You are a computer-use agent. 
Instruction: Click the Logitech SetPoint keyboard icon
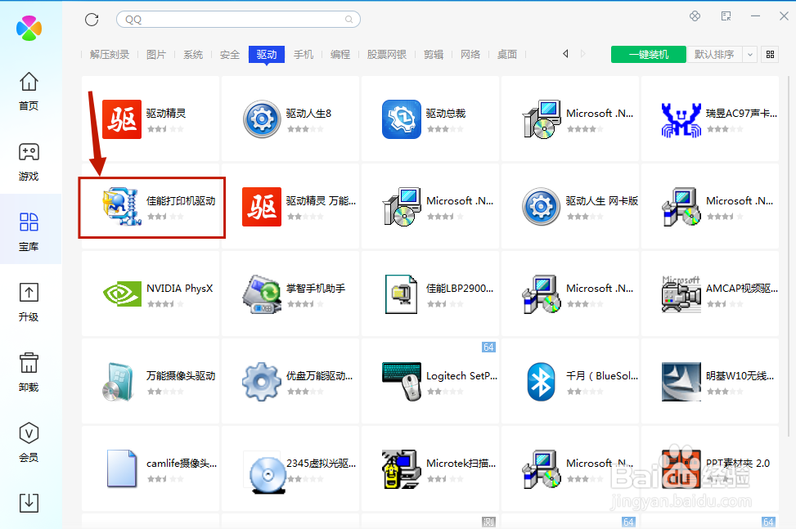[x=402, y=382]
